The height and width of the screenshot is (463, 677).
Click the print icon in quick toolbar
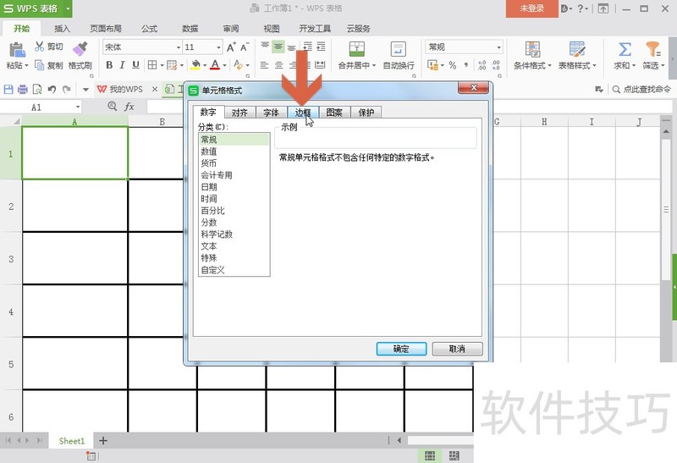coord(23,90)
